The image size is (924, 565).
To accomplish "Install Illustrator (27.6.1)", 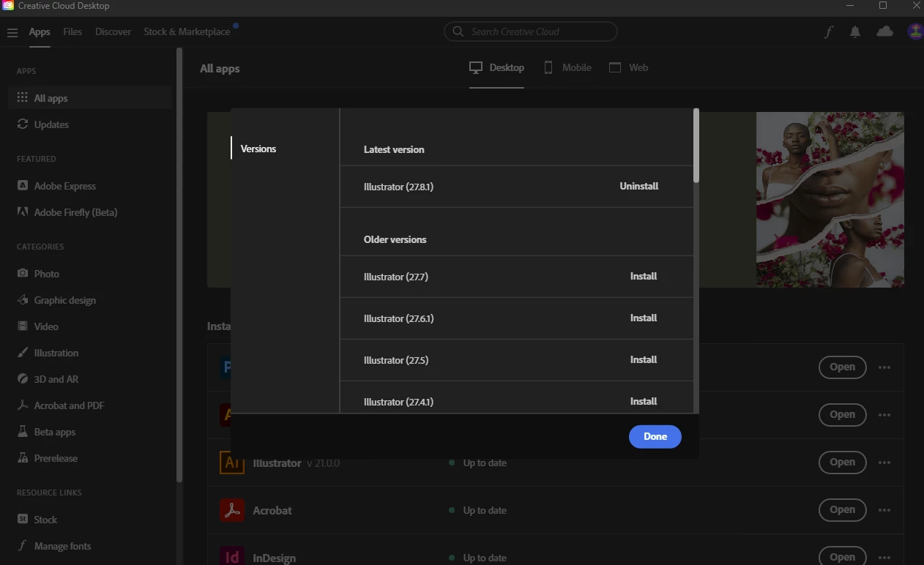I will [644, 318].
